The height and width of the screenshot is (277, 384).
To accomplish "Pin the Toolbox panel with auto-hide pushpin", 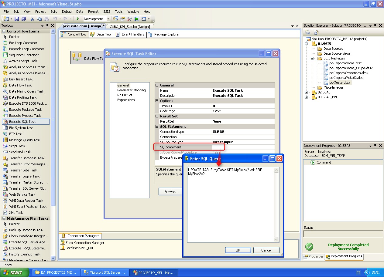I will [47, 25].
